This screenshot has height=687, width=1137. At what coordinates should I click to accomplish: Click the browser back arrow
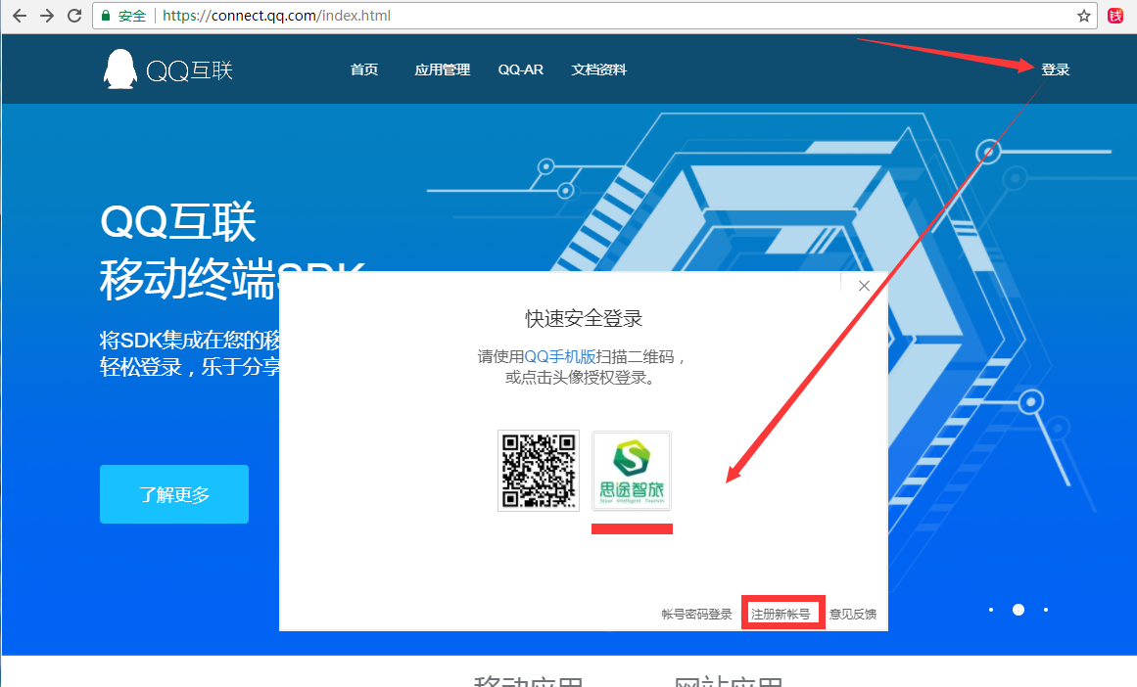pos(19,16)
